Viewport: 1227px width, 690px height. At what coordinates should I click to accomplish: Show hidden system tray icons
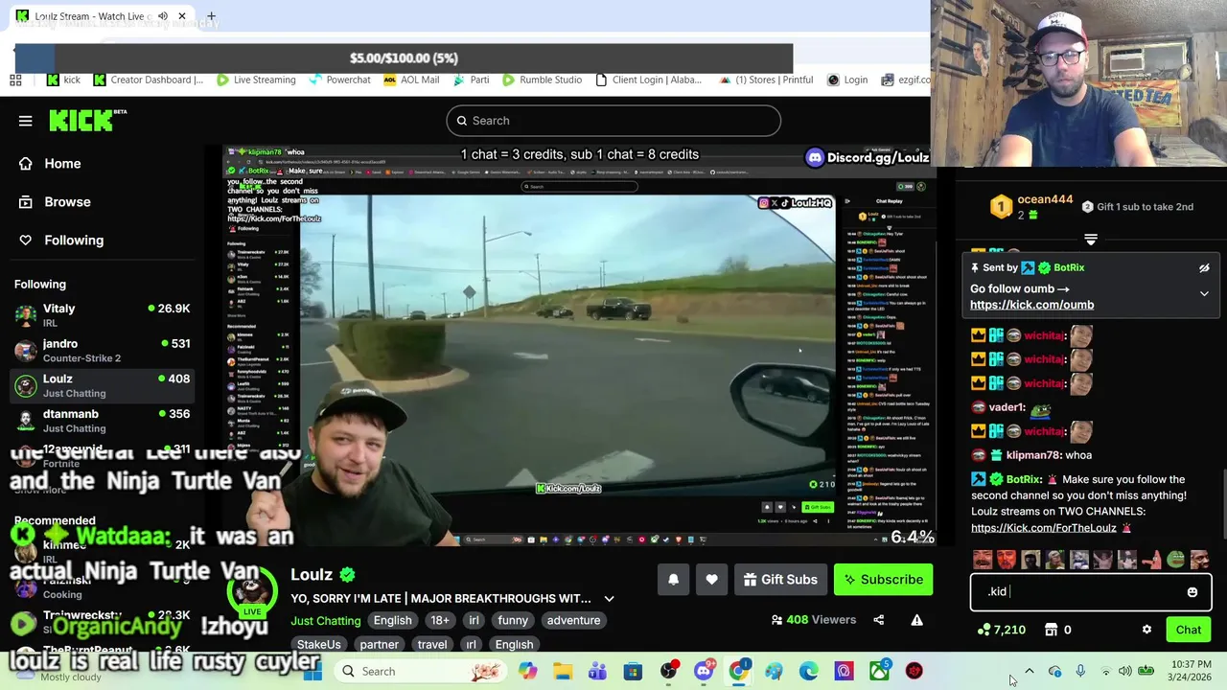click(1030, 672)
